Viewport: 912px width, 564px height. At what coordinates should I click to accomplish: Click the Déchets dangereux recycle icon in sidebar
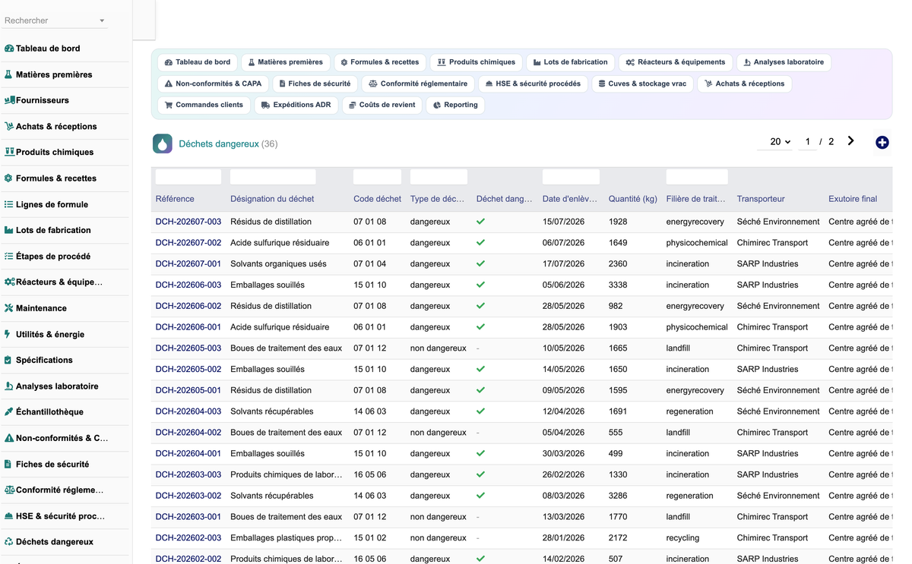point(9,542)
